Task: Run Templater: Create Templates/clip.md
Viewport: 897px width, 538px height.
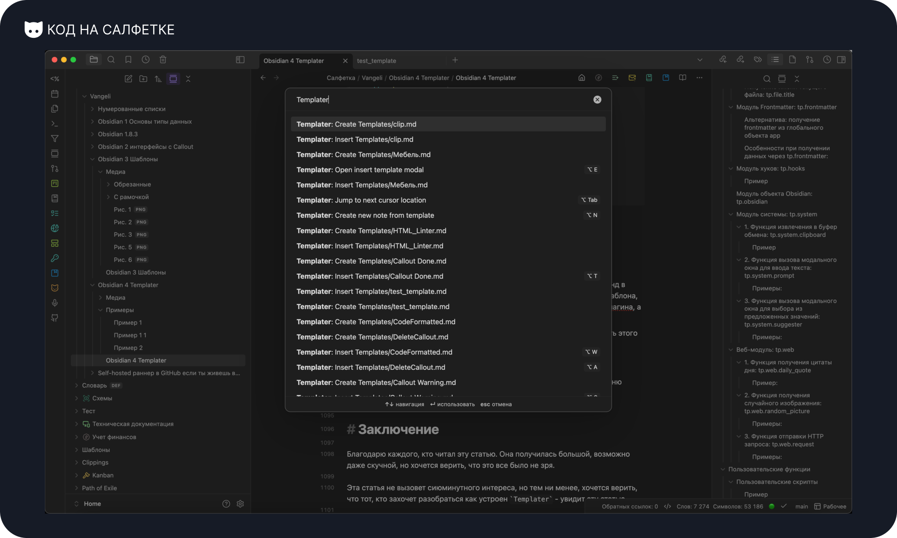Action: coord(448,124)
